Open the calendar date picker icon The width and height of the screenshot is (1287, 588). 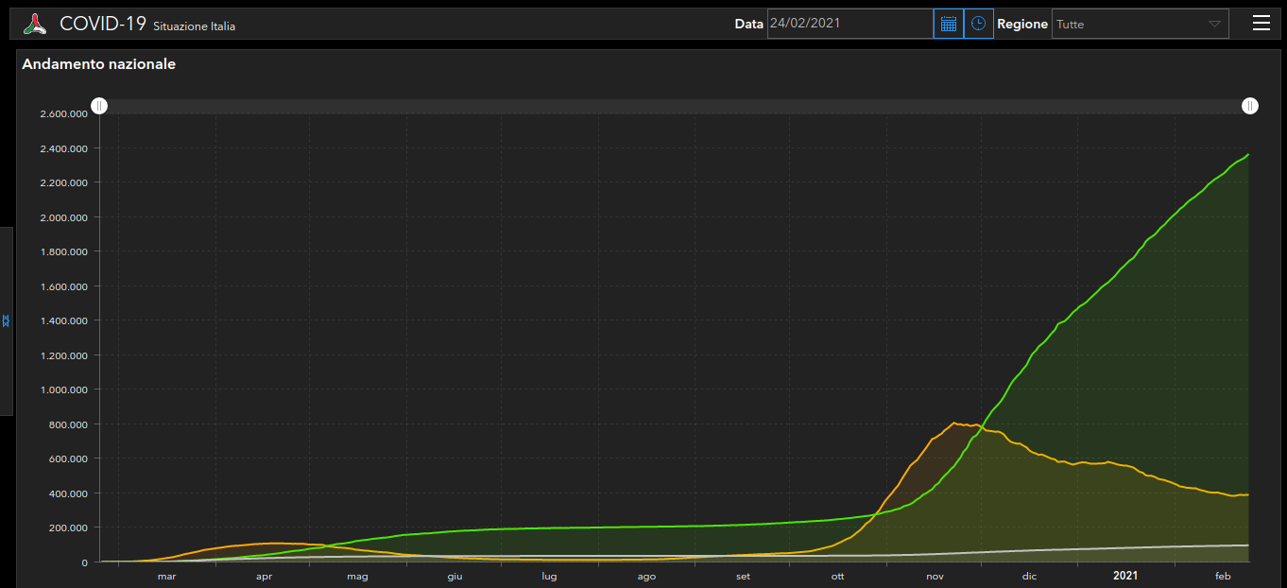(949, 24)
